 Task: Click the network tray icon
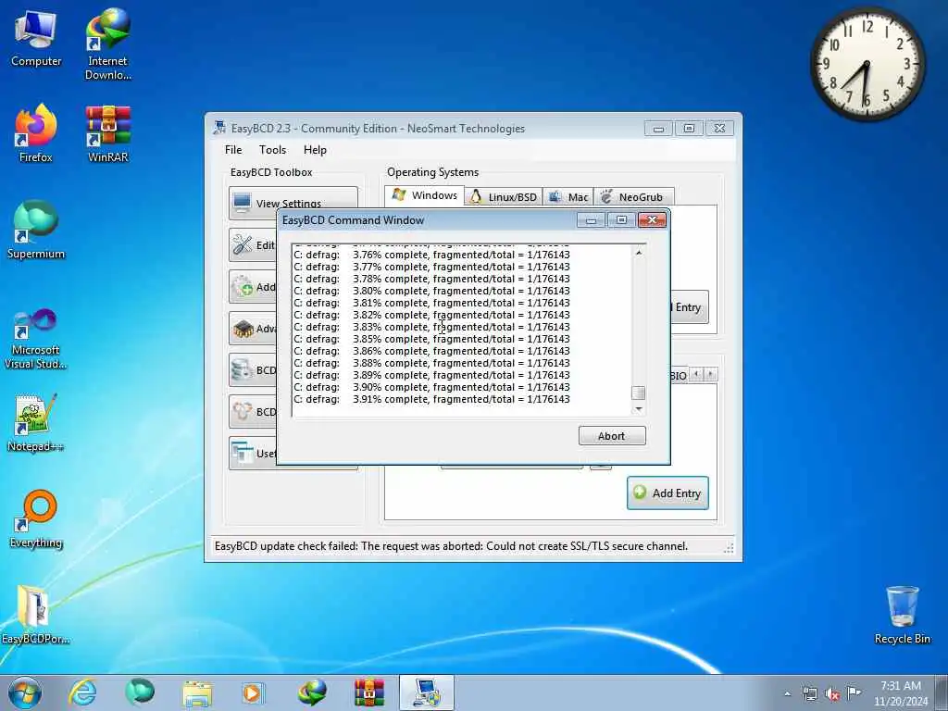coord(809,693)
